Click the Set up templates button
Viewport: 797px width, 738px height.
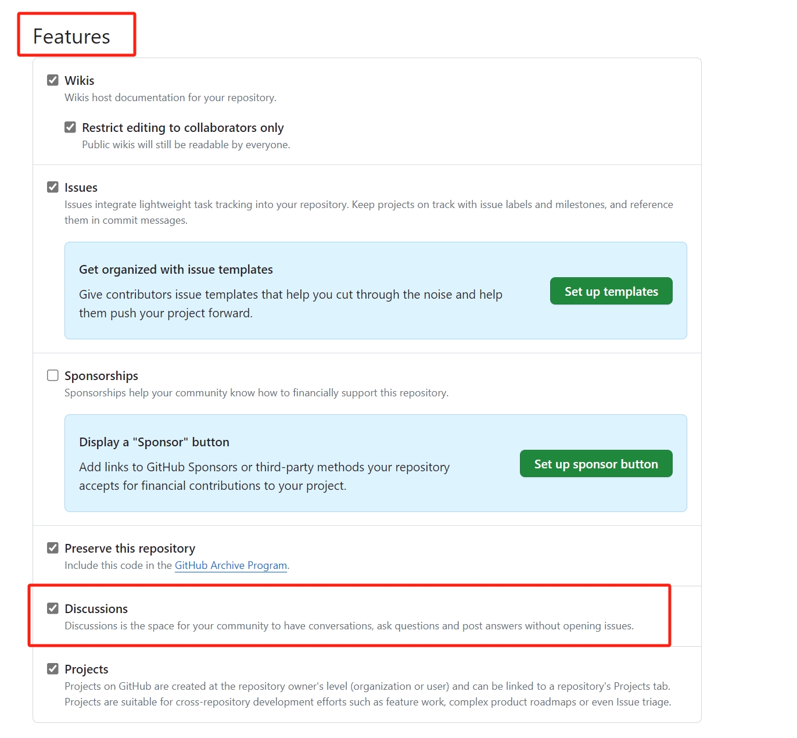(x=611, y=291)
